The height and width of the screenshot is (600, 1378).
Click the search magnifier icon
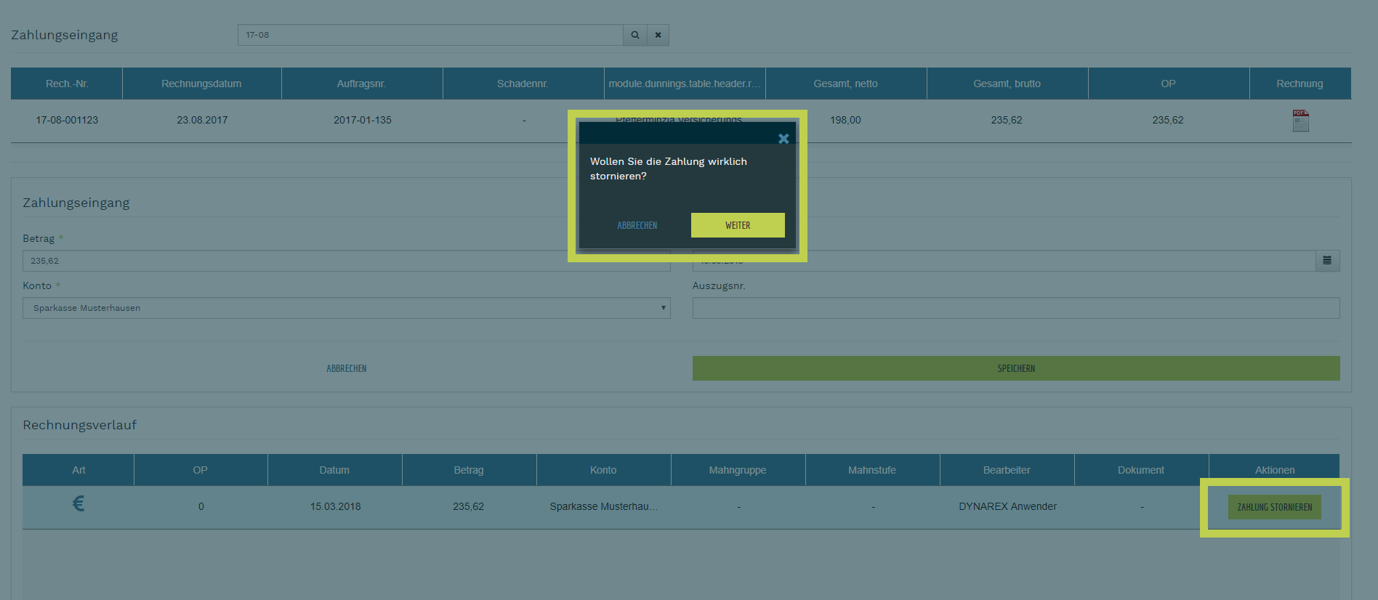[634, 35]
